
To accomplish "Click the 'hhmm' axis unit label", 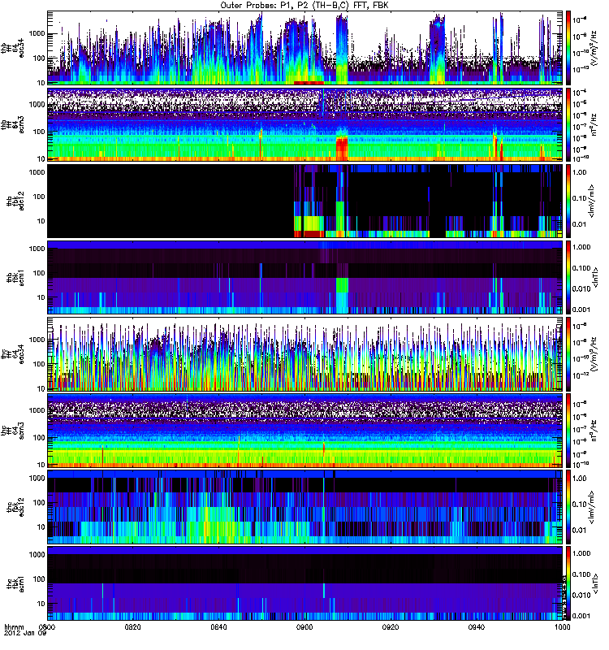I will point(14,626).
